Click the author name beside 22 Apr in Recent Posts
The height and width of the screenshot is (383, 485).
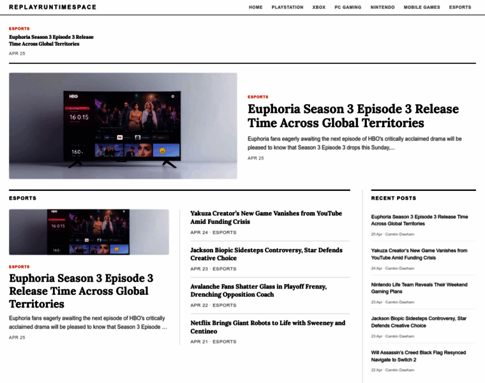pyautogui.click(x=399, y=370)
